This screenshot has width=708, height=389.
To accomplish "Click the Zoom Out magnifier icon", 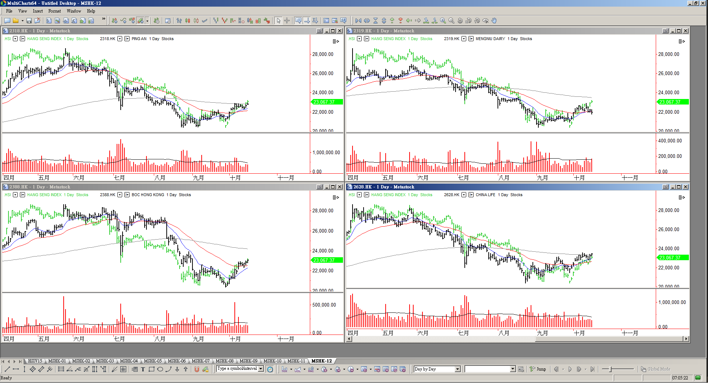I will (452, 21).
